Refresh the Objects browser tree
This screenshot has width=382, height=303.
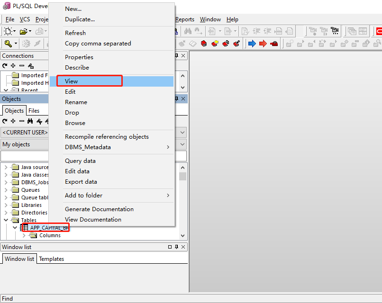5,121
